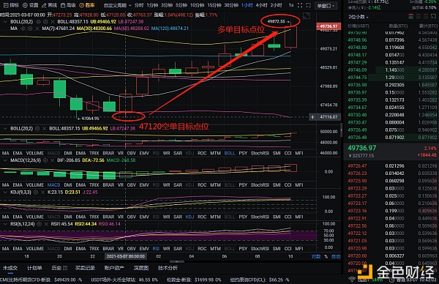439x284 pixels.
Task: Switch to 计划单 planned orders tab
Action: coord(34,268)
